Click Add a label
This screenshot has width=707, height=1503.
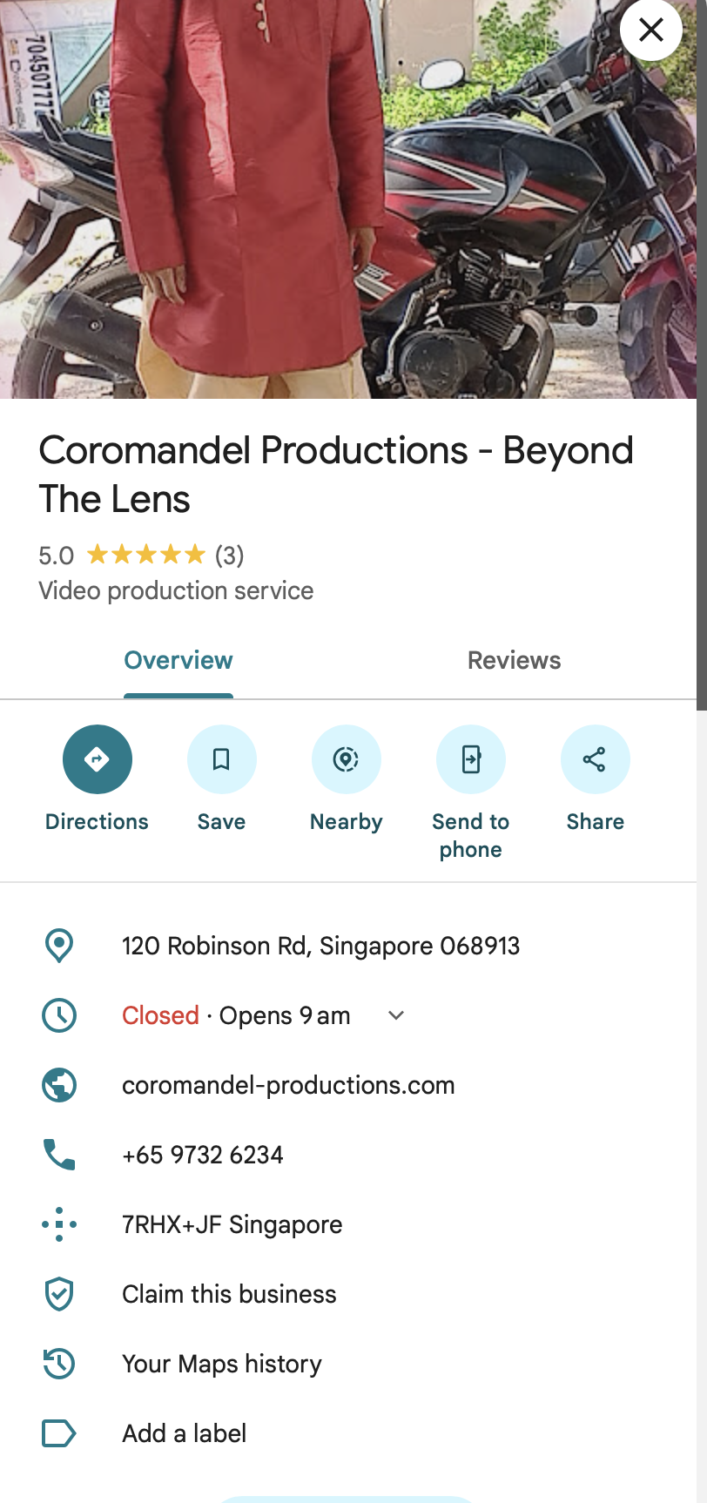pyautogui.click(x=185, y=1433)
